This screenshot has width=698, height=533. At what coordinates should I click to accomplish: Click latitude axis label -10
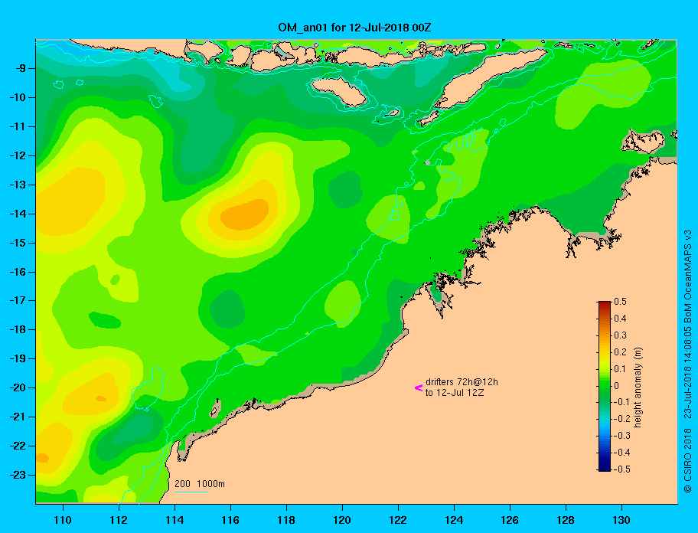coord(18,97)
